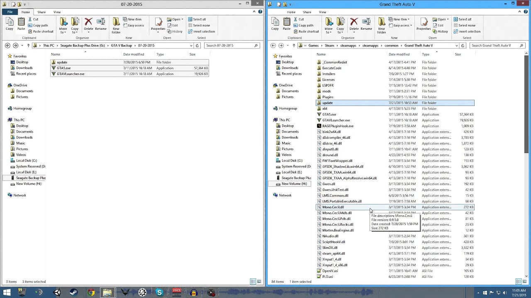Select ScriptHookV.dll in right window
This screenshot has height=298, width=531.
point(395,242)
